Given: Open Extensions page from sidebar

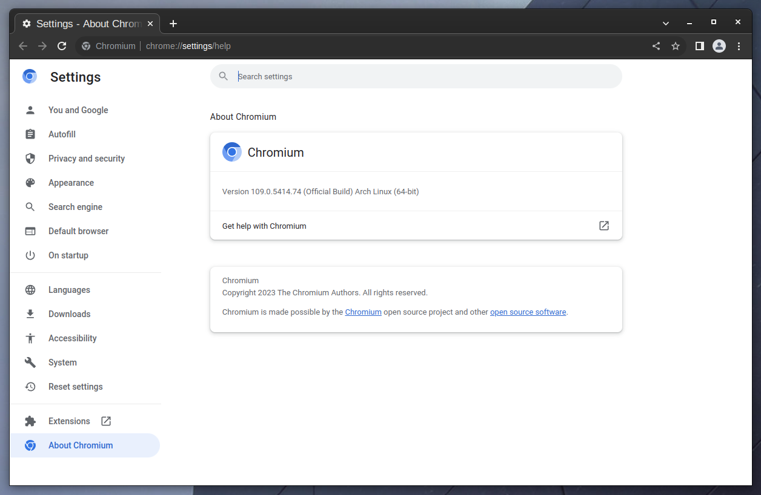Looking at the screenshot, I should [85, 421].
